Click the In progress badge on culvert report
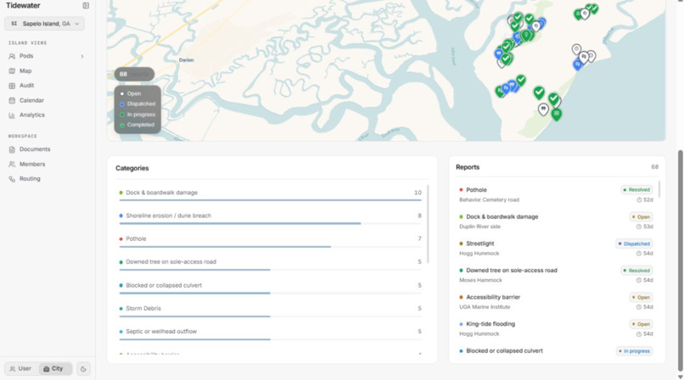This screenshot has width=684, height=380. [634, 351]
